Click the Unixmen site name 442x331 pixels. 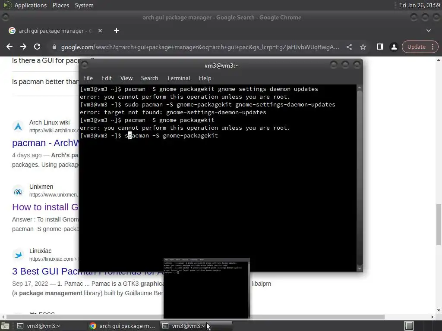tap(41, 187)
